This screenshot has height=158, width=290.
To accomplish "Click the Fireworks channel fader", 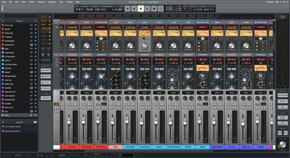I will click(69, 121).
